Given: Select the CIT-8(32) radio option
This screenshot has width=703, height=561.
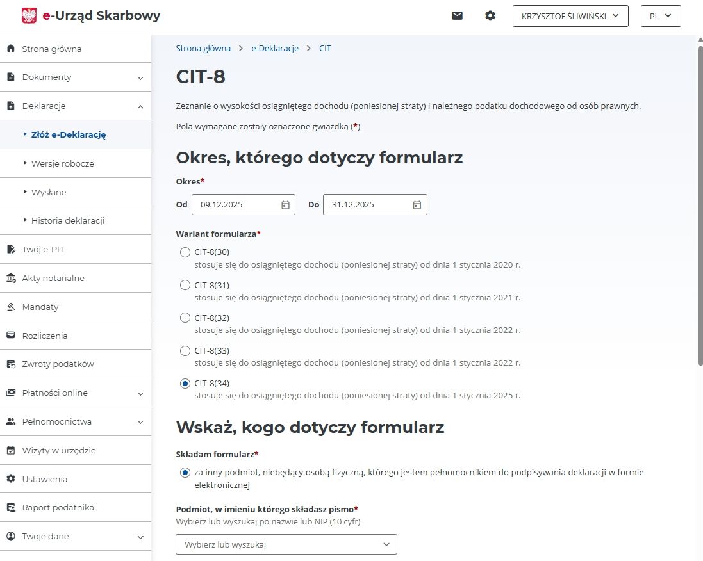Looking at the screenshot, I should point(185,318).
